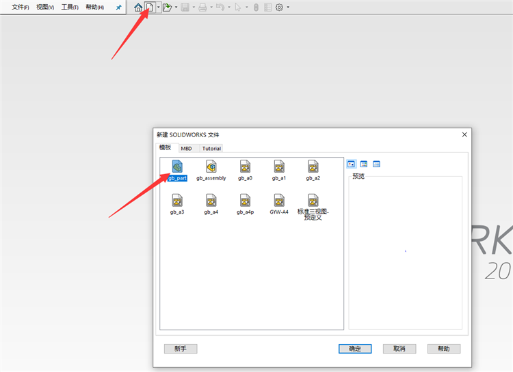Expand the Select tool dropdown arrow
Image resolution: width=513 pixels, height=372 pixels.
pyautogui.click(x=247, y=8)
